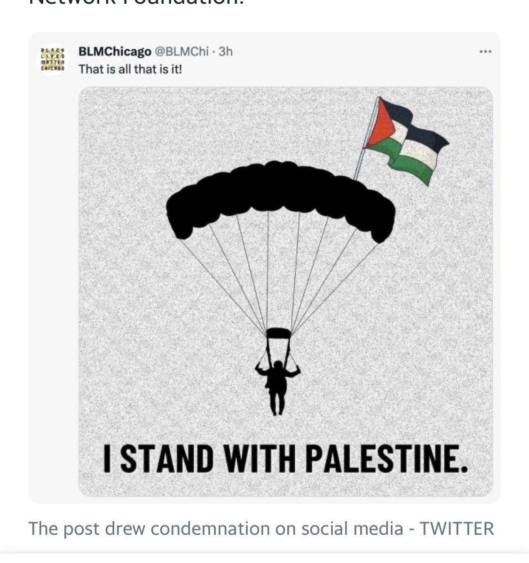Open the @BLMChi handle link

tap(182, 51)
